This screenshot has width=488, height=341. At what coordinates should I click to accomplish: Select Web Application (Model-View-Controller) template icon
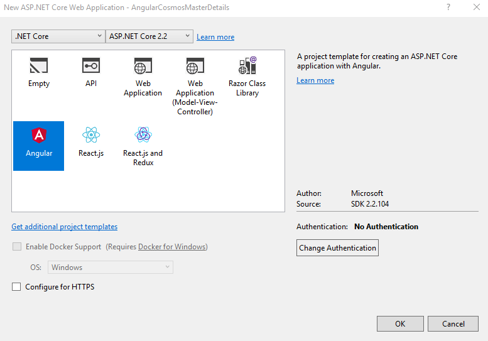[x=195, y=66]
